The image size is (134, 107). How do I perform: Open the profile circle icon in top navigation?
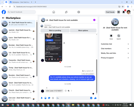(79, 12)
